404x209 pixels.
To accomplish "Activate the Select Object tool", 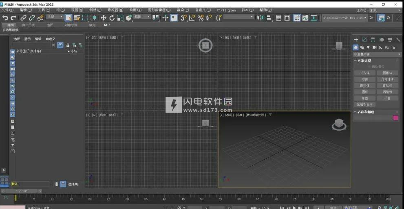I will click(x=68, y=18).
